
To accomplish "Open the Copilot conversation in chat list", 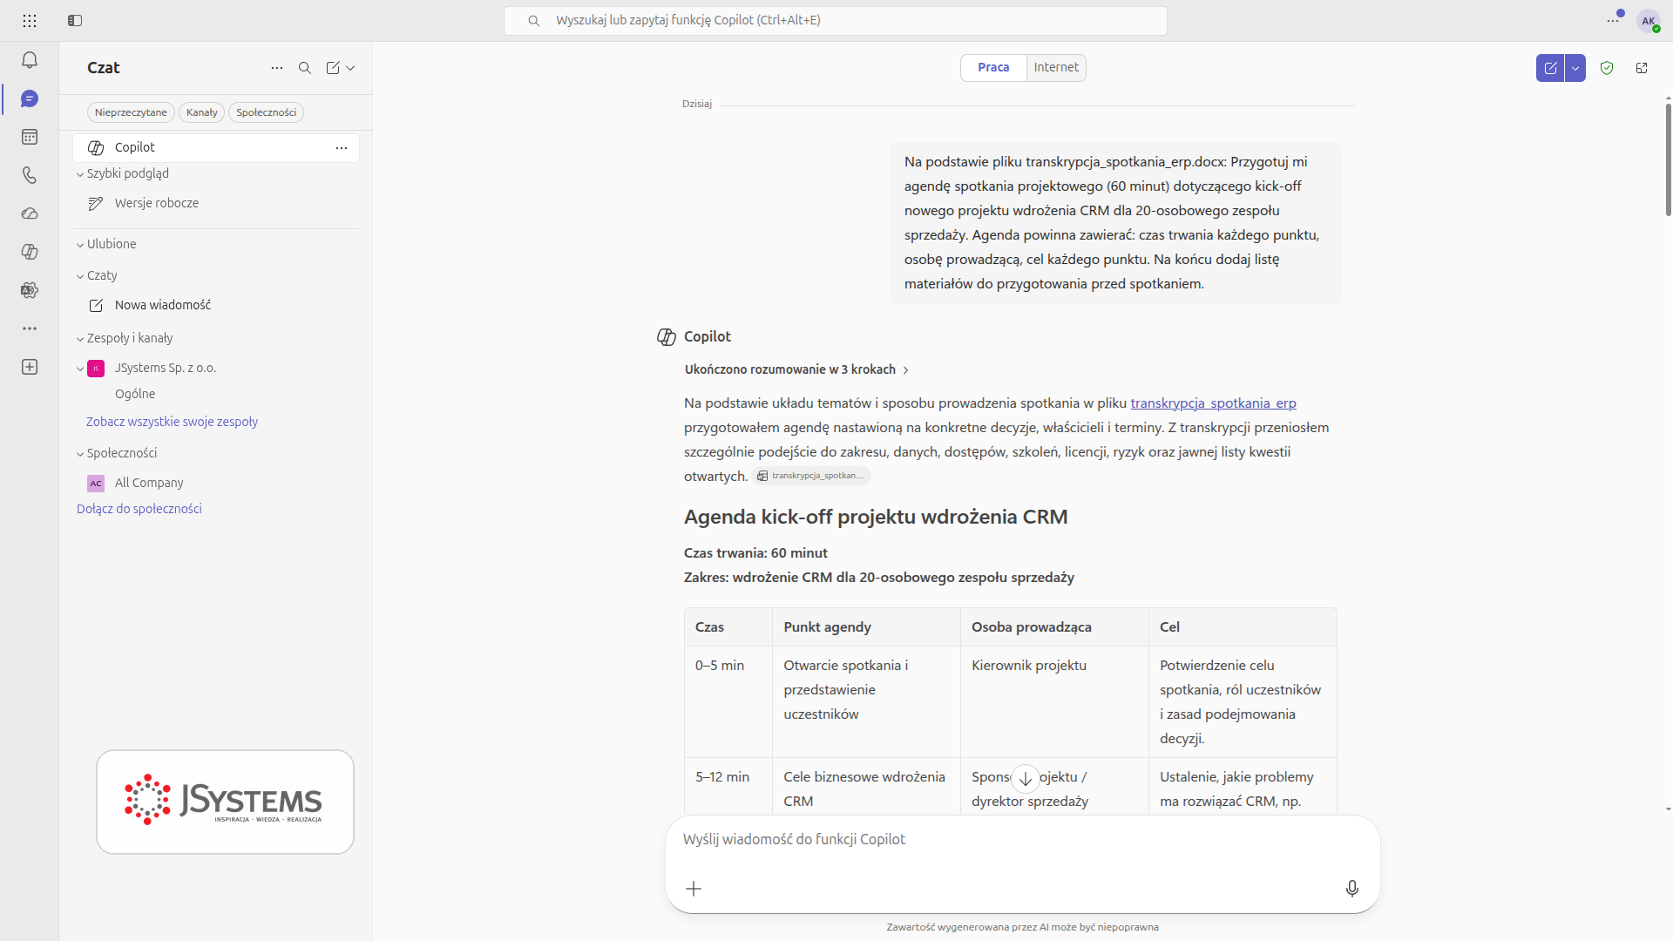I will pos(216,148).
